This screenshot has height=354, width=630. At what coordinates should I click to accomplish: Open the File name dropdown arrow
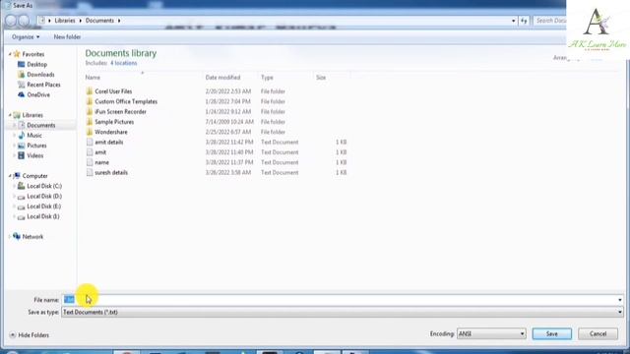pos(619,300)
